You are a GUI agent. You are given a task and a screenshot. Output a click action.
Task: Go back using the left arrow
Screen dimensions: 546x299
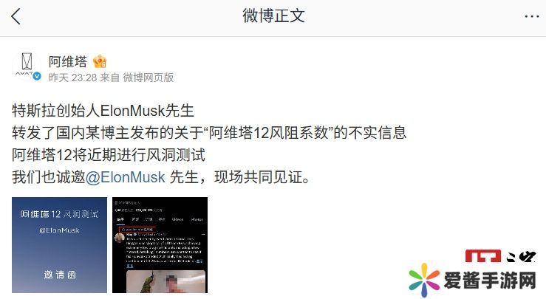(x=16, y=16)
